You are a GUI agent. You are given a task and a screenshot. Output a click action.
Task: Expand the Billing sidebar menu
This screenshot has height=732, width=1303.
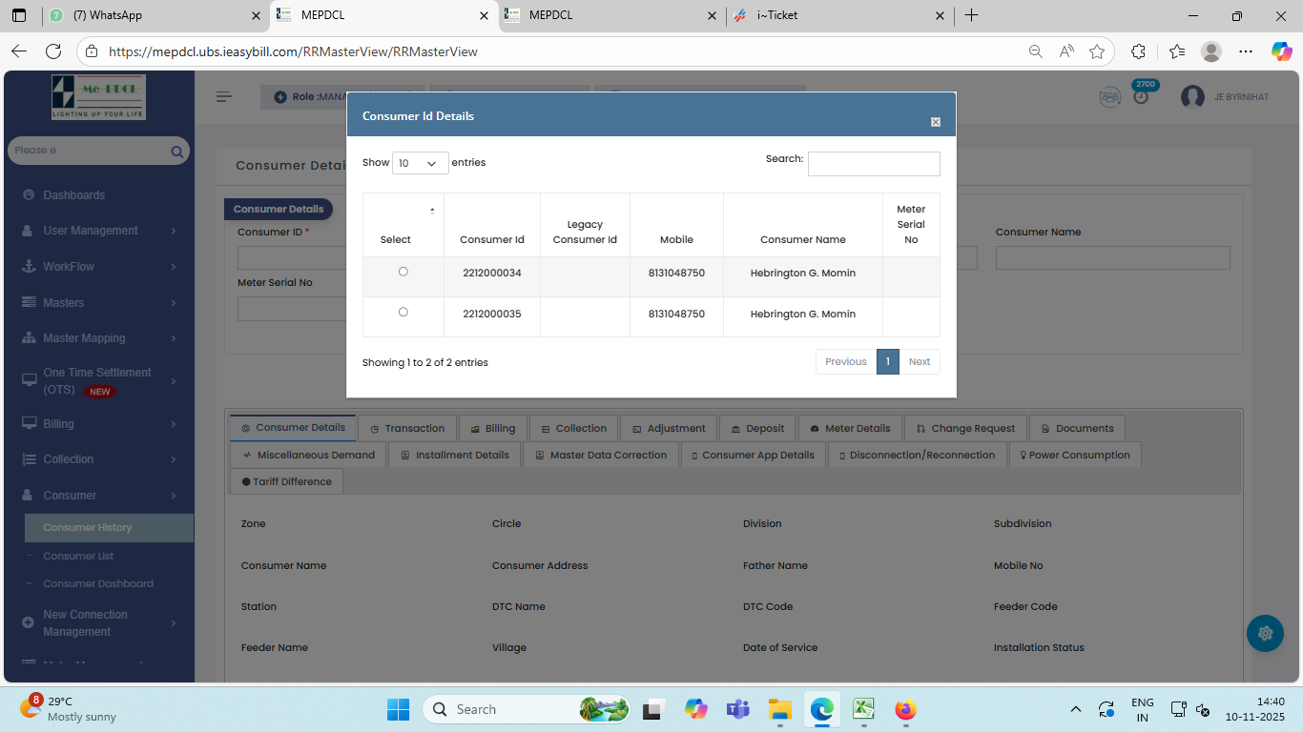pos(99,424)
